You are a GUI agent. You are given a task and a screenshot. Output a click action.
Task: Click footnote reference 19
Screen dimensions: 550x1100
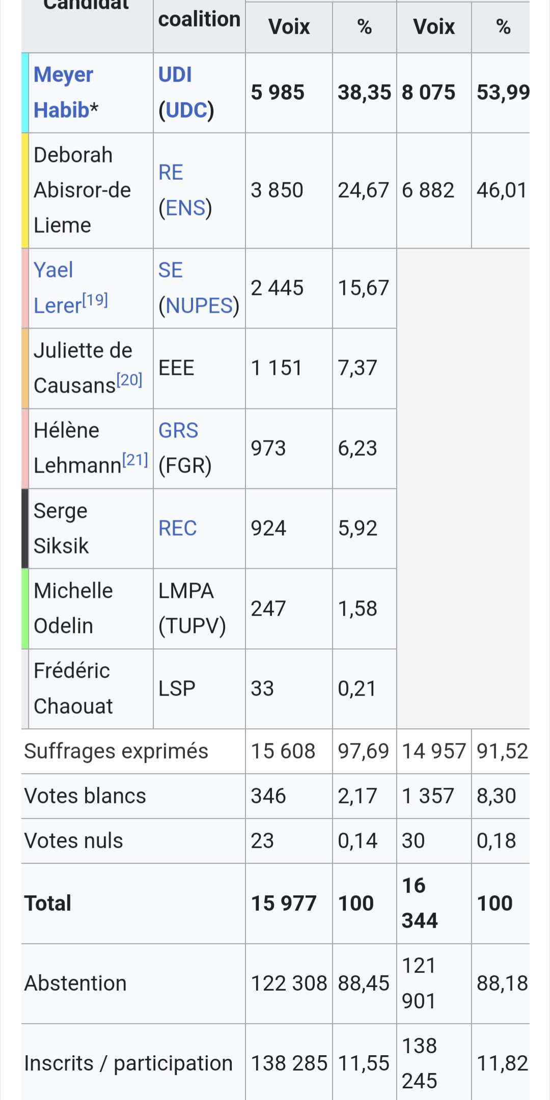click(95, 300)
